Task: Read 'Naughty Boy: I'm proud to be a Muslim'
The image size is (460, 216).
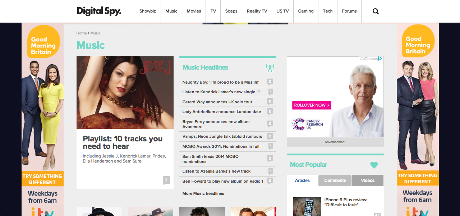Action: tap(221, 82)
